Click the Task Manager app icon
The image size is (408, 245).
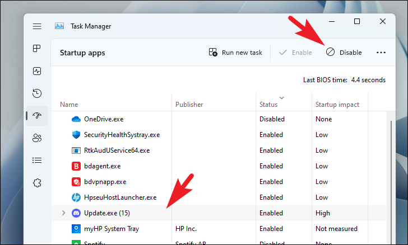click(x=59, y=26)
